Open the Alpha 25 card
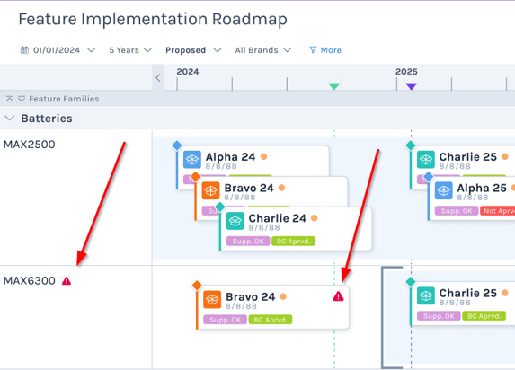 [x=471, y=198]
